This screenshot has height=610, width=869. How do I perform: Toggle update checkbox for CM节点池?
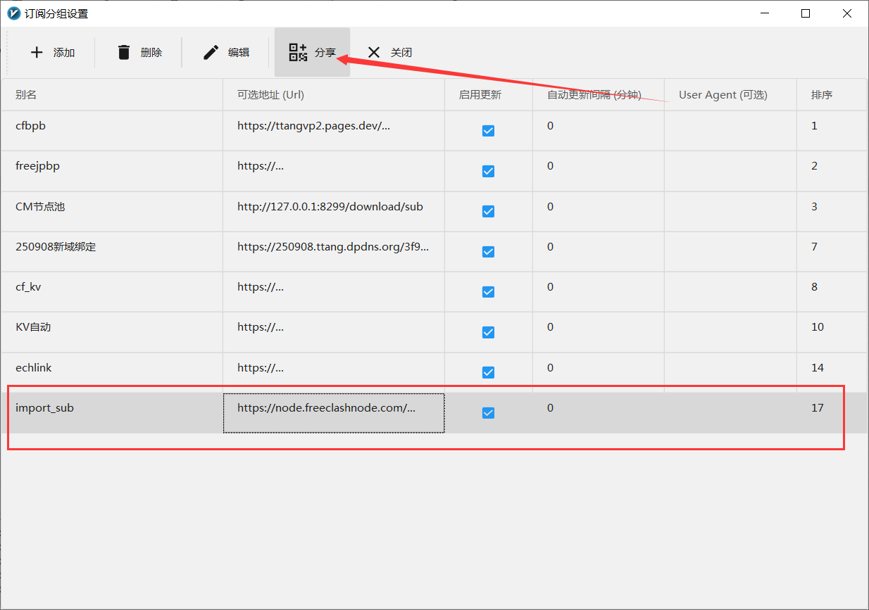coord(488,211)
